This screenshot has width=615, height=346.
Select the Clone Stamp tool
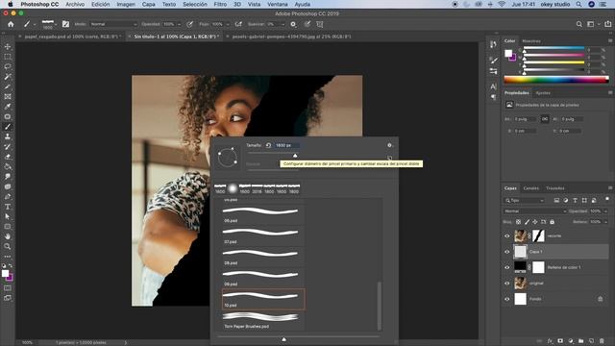[x=8, y=136]
